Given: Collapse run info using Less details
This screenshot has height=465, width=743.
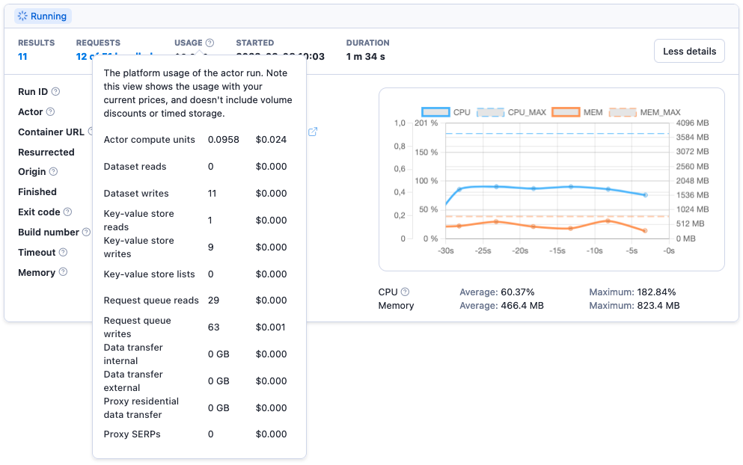Looking at the screenshot, I should pyautogui.click(x=688, y=51).
